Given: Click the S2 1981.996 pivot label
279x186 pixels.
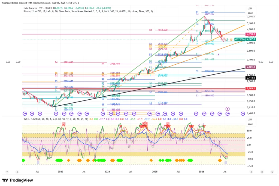Looking at the screenshot, I should pos(158,92).
